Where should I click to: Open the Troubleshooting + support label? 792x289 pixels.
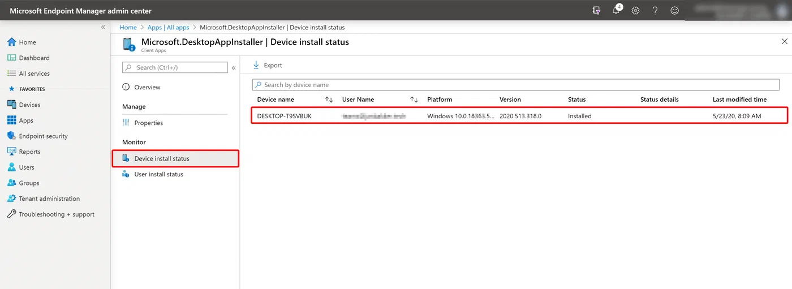pyautogui.click(x=57, y=214)
